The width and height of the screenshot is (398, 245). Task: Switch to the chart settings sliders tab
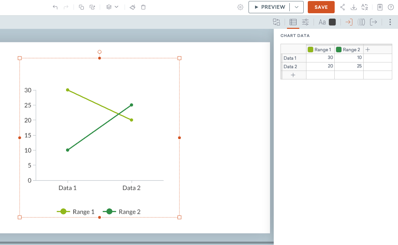[x=305, y=22]
